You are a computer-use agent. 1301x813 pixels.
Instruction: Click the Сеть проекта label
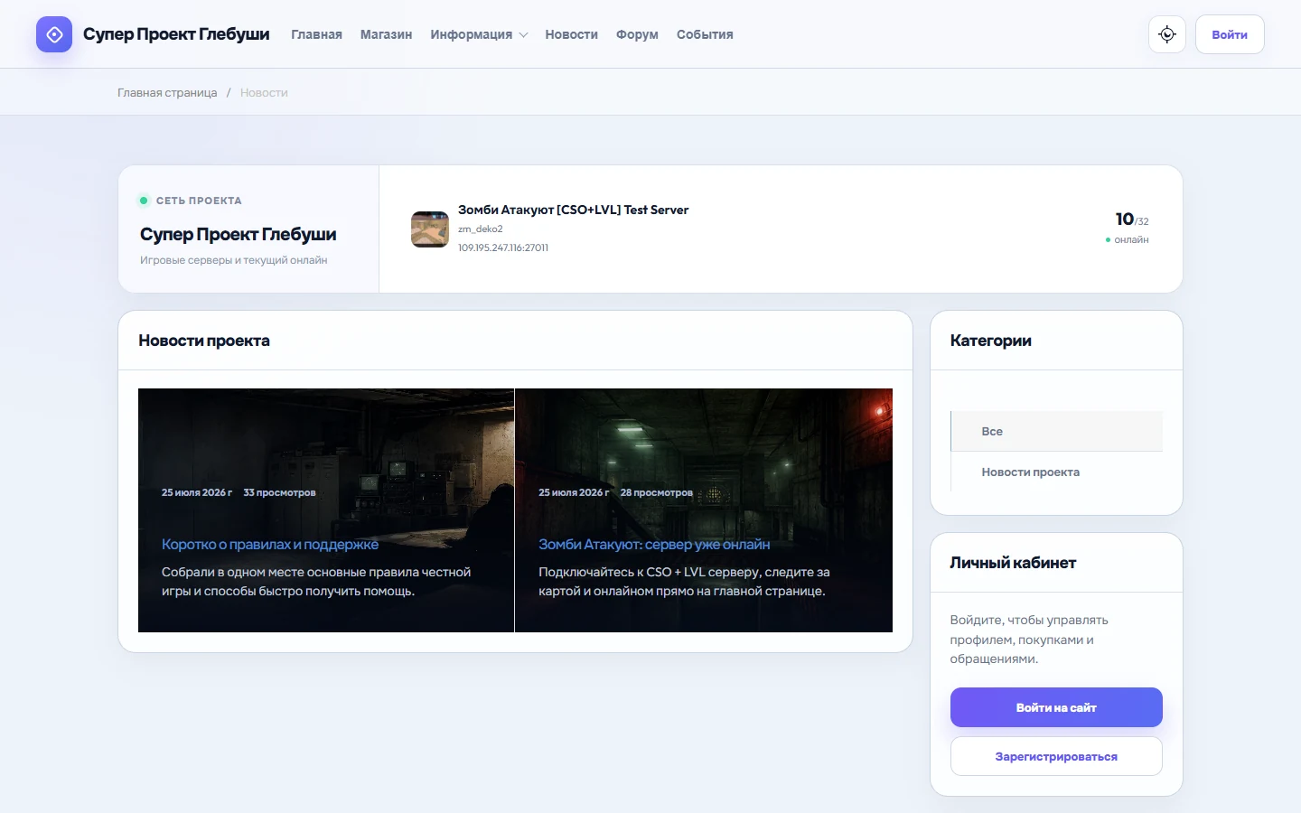[x=199, y=201]
